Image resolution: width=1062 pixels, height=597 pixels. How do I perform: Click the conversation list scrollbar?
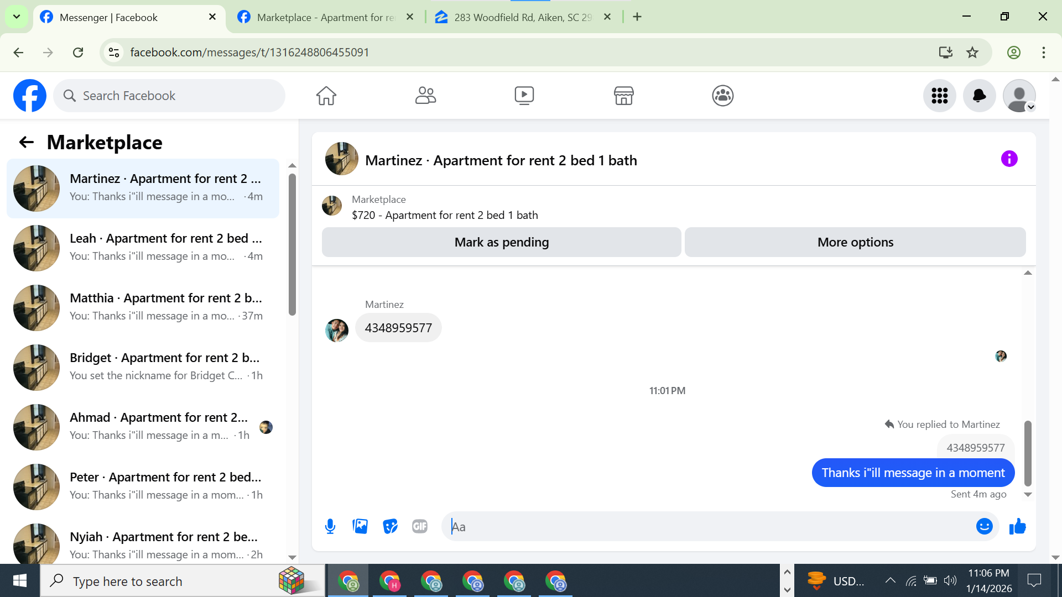tap(292, 243)
